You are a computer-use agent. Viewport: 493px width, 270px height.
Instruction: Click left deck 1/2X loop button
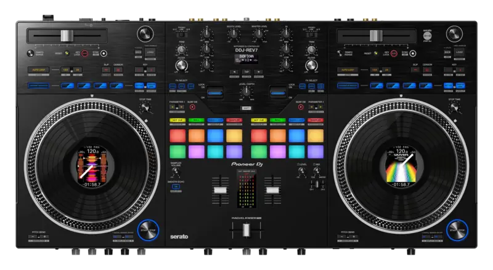click(65, 69)
